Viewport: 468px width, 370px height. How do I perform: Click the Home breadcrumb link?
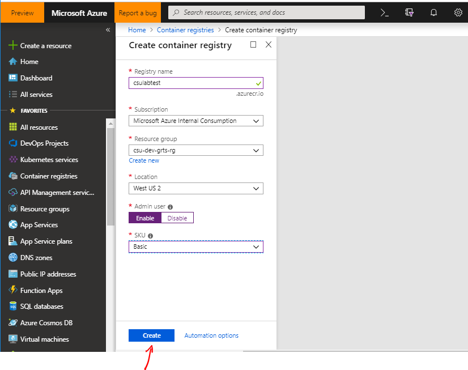click(x=137, y=30)
